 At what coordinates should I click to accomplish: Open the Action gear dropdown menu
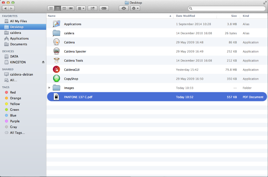coord(135,8)
